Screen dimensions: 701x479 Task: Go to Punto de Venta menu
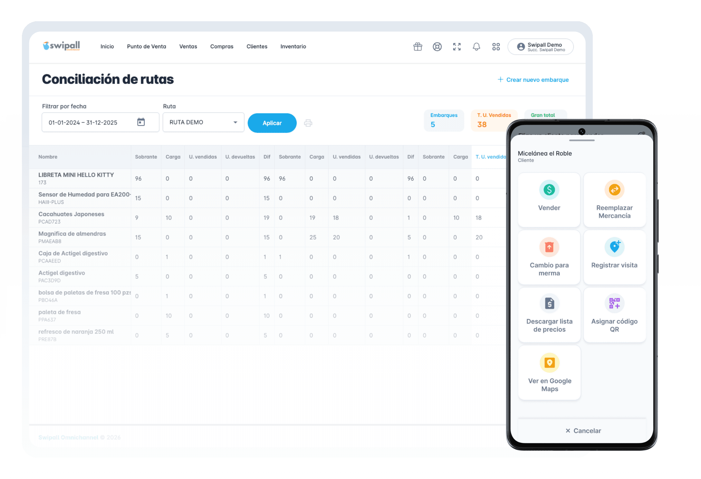click(x=146, y=46)
